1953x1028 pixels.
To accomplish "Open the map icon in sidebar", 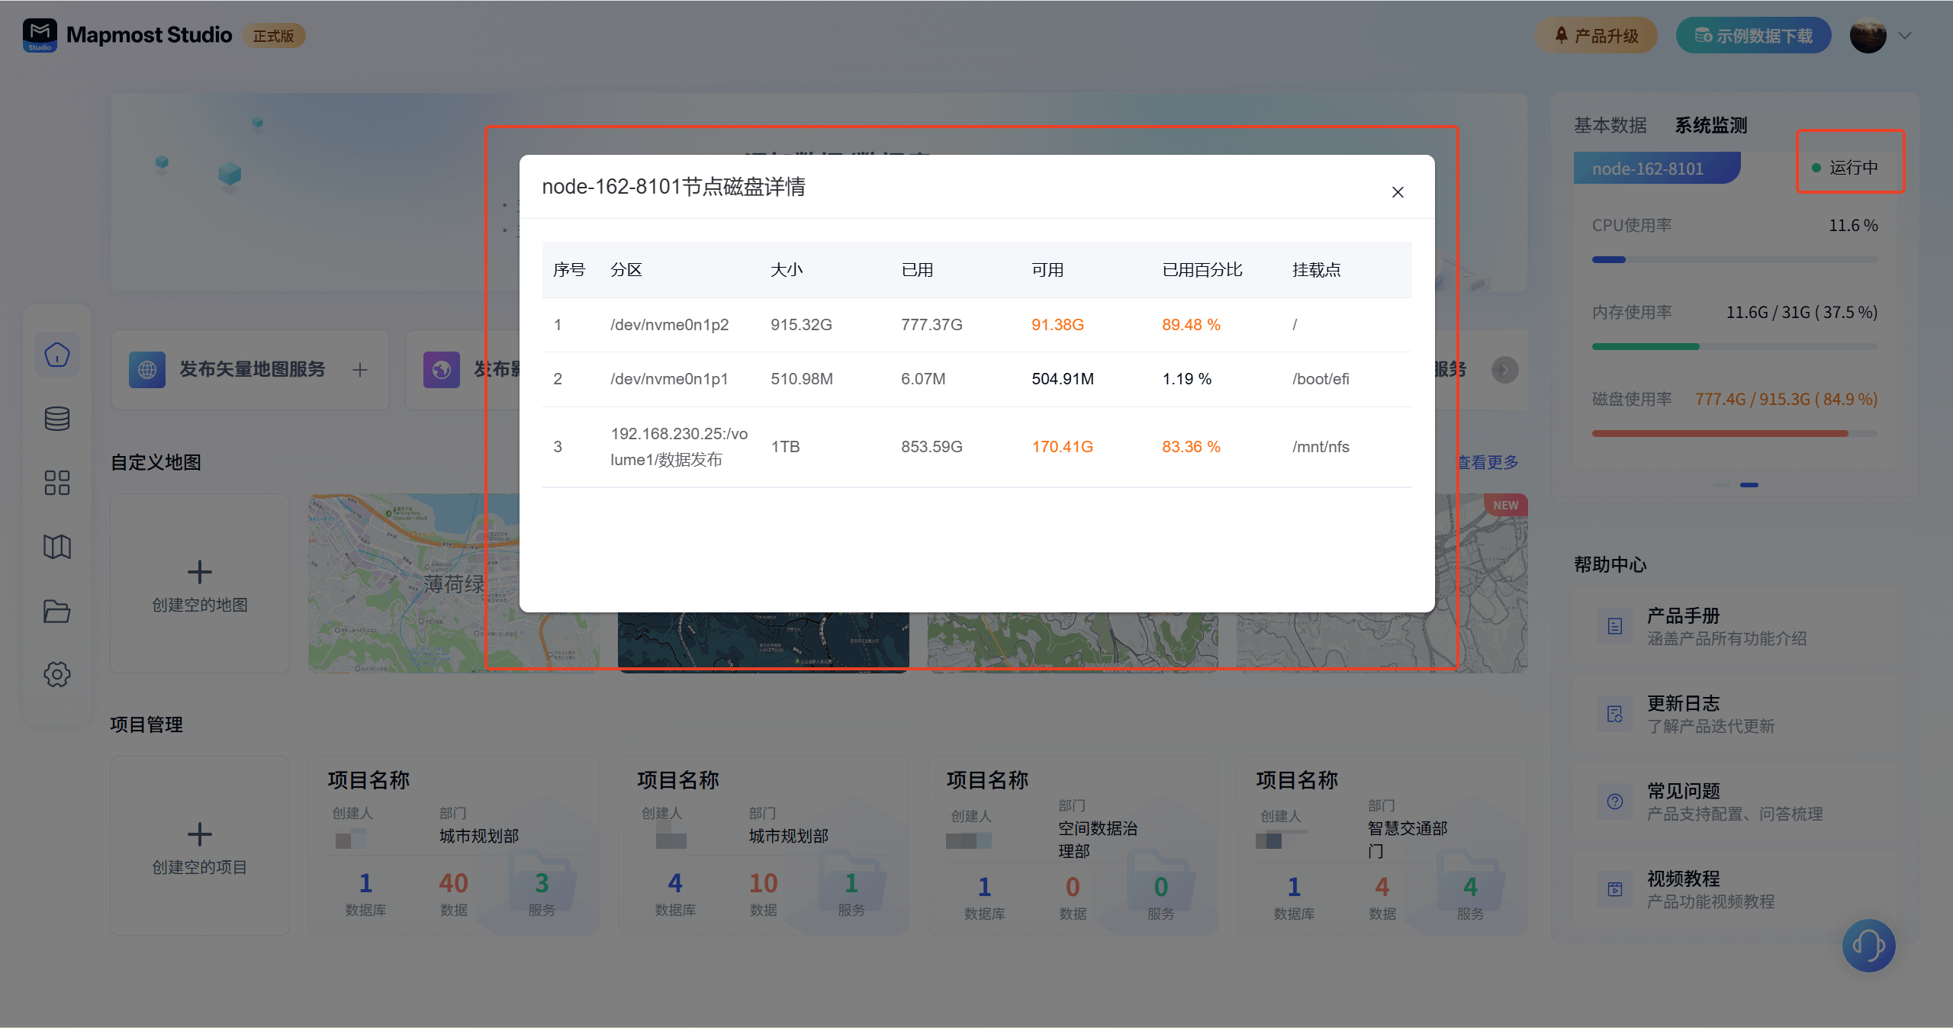I will (57, 547).
